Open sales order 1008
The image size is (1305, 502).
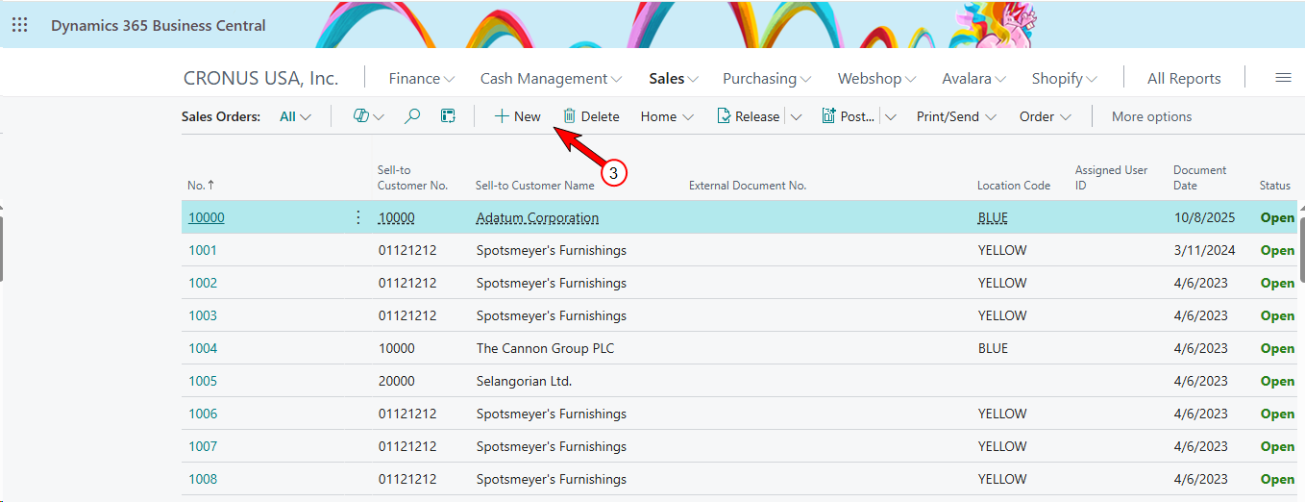click(203, 479)
